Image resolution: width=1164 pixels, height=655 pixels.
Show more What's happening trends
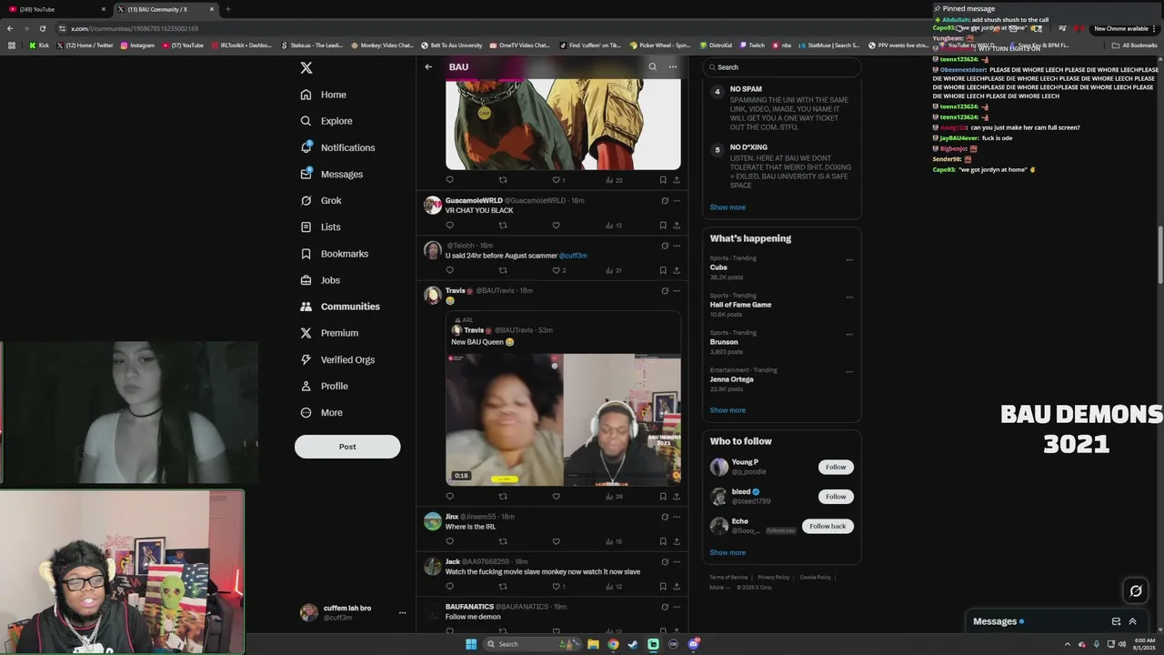coord(727,410)
